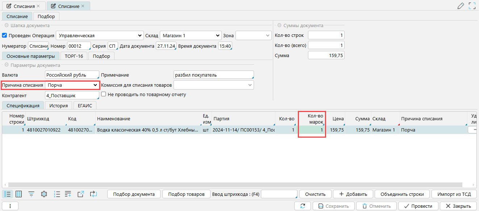Viewport: 479px width, 211px height.
Task: Expand the Склад dropdown
Action: (217, 35)
